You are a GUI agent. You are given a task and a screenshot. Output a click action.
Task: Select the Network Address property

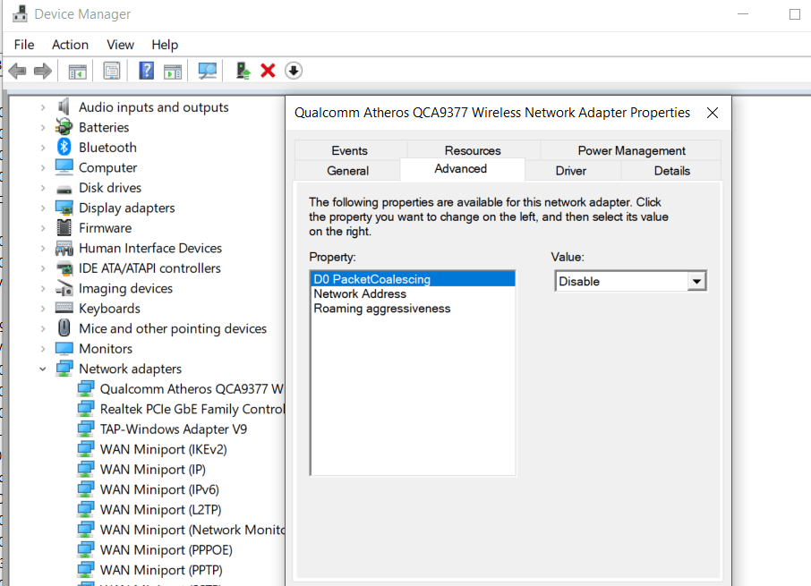[x=414, y=293]
